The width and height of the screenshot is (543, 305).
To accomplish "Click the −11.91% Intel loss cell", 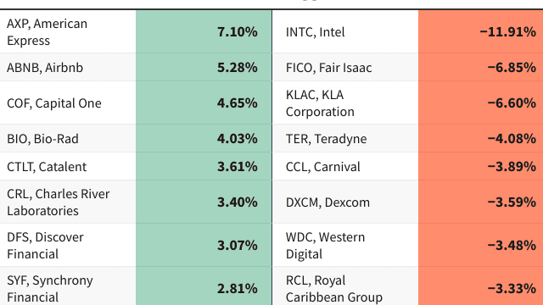I will [481, 32].
